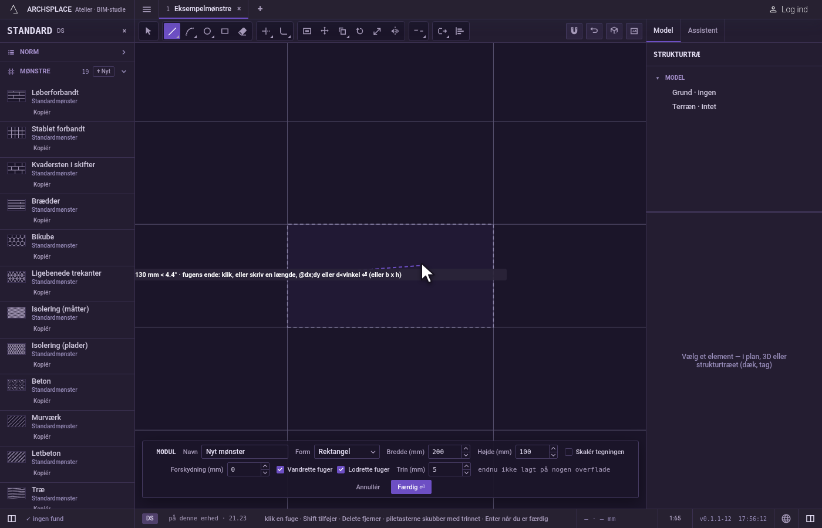
Task: Increase the Bredde value with up arrow
Action: click(x=466, y=449)
